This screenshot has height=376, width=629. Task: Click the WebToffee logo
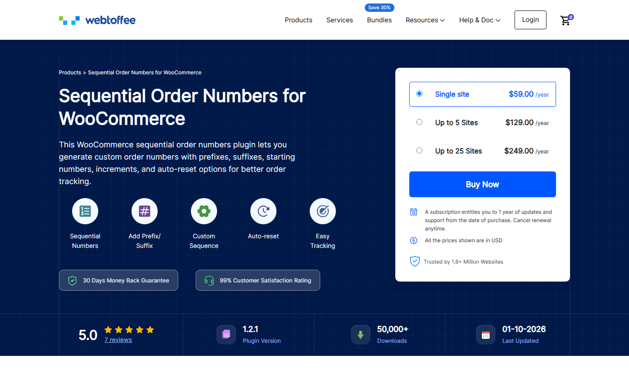97,20
